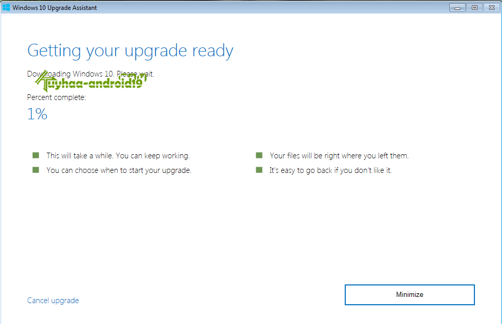Minimize the Upgrade Assistant window from title bar
The image size is (502, 324).
coord(457,8)
